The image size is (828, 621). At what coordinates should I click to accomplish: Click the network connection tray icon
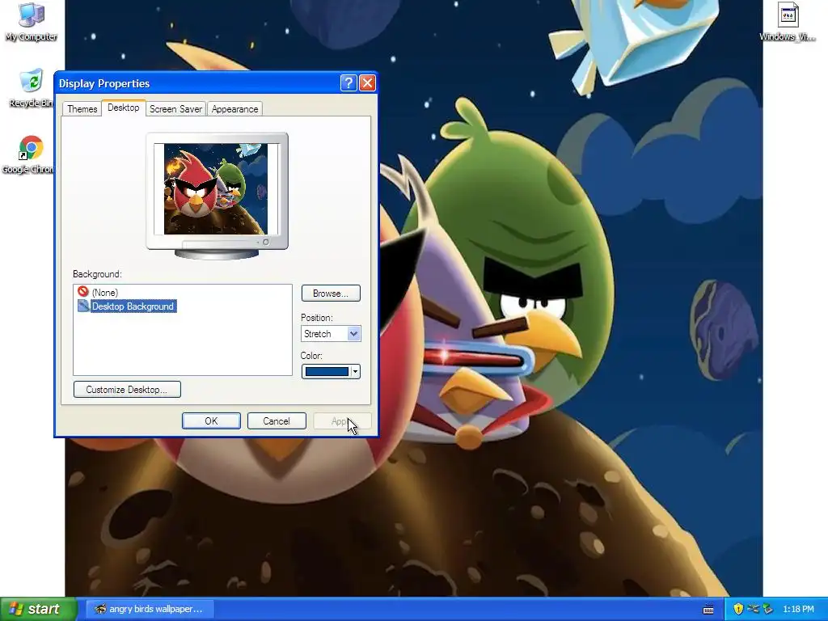point(753,609)
